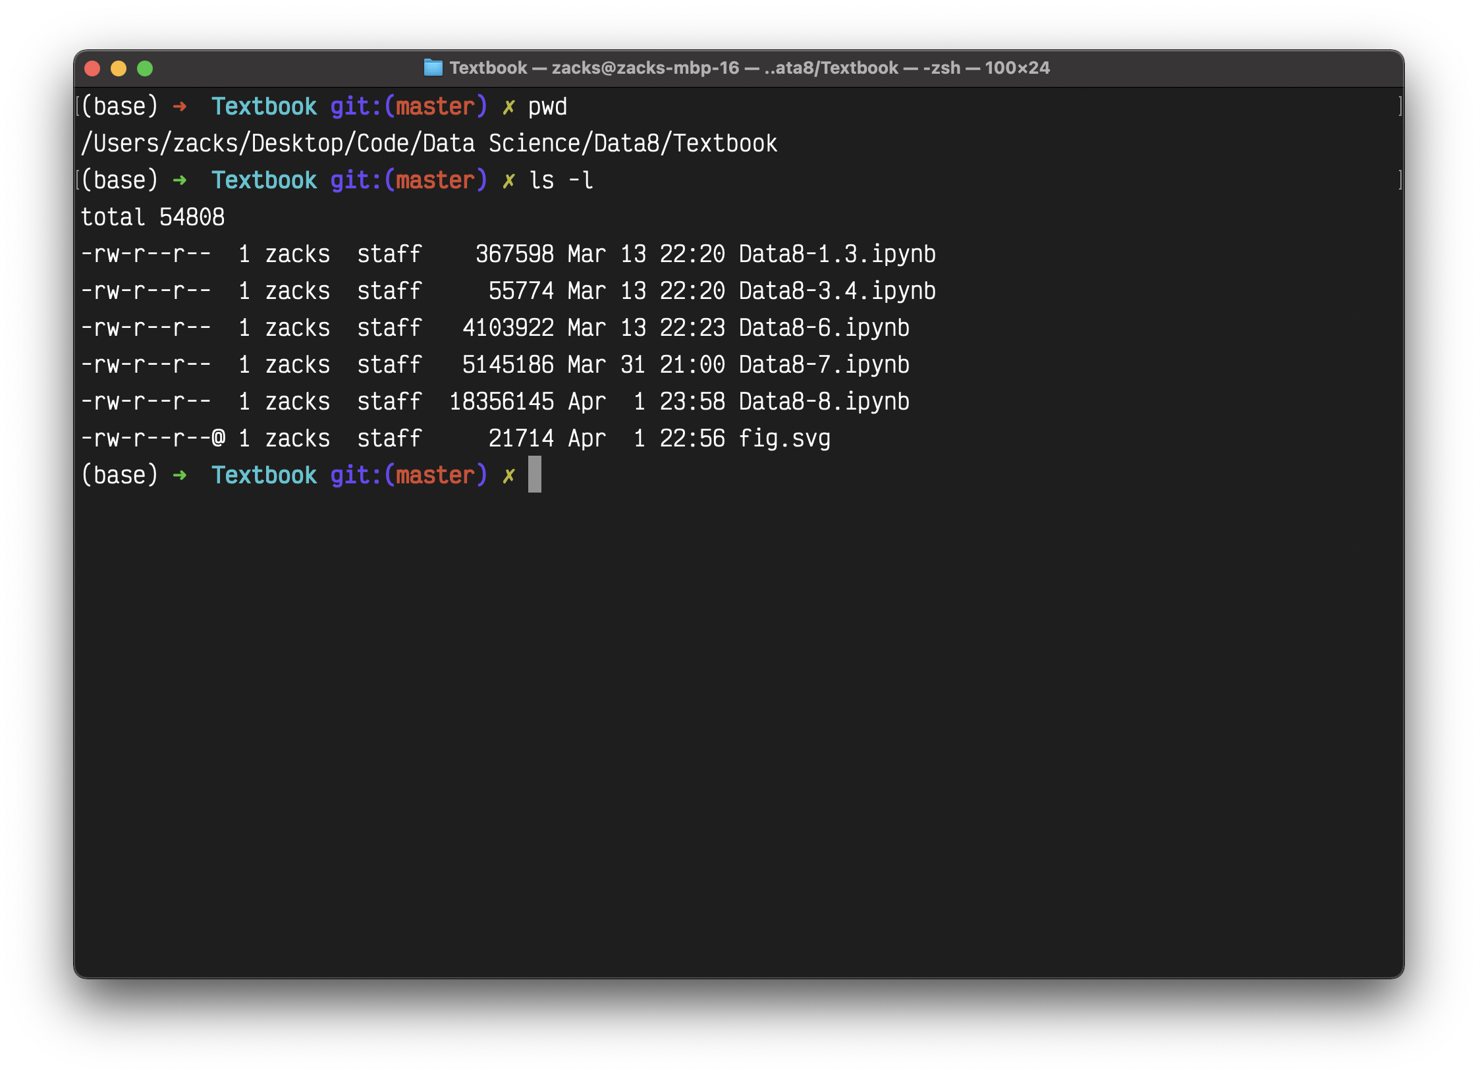1478x1076 pixels.
Task: Click the yellow ✗ mark beside the cursor
Action: click(508, 475)
